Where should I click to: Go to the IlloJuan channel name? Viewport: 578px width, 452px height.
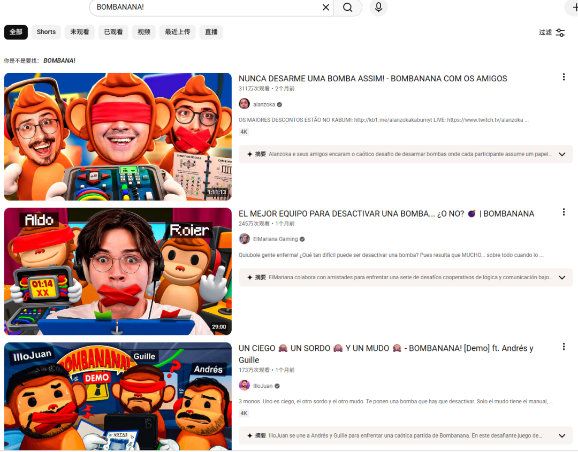(263, 386)
